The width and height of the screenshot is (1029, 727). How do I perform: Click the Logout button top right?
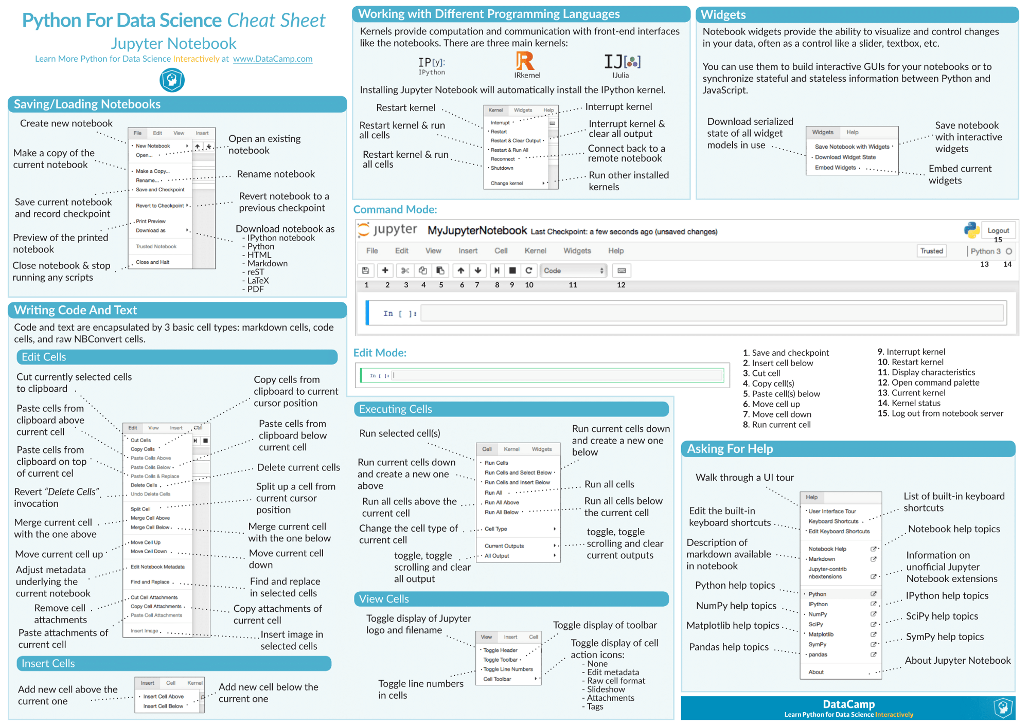click(1000, 233)
